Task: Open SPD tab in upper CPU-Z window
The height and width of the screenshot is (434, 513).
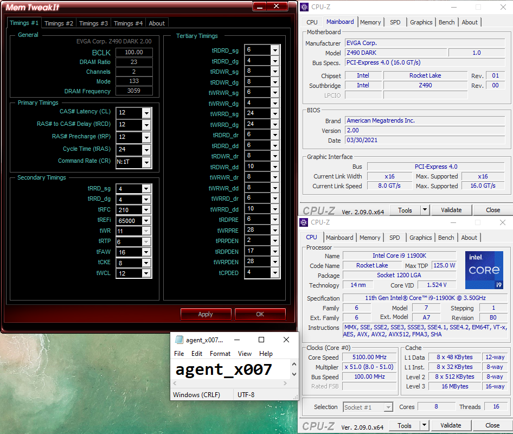Action: (x=395, y=22)
